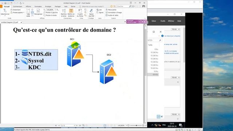Image resolution: width=233 pixels, height=131 pixels.
Task: Set view to Taille réelle
Action: (x=28, y=13)
